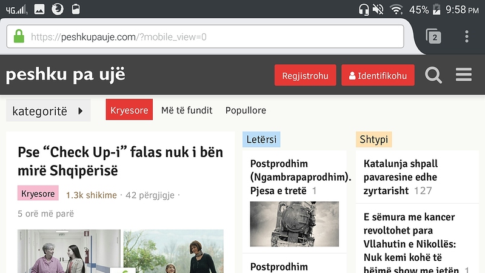
Task: Tap the Wi-Fi status icon
Action: coord(396,9)
